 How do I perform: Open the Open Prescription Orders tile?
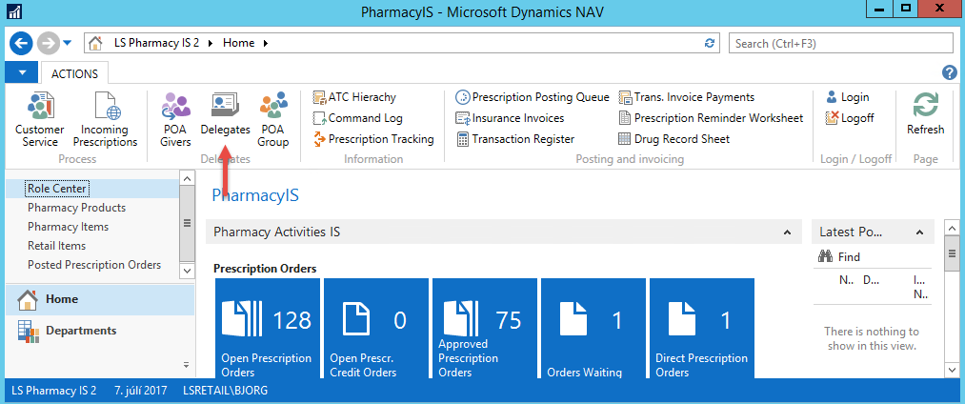click(x=268, y=329)
